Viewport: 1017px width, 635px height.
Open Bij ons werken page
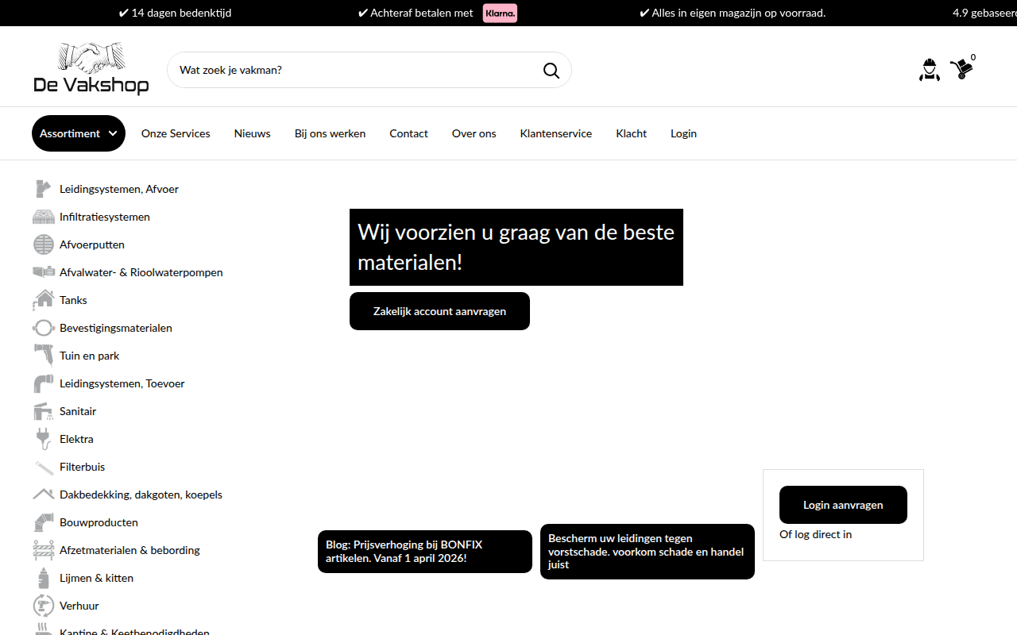[x=330, y=133]
